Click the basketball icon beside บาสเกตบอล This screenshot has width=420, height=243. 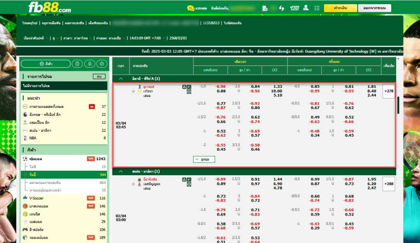pyautogui.click(x=25, y=206)
